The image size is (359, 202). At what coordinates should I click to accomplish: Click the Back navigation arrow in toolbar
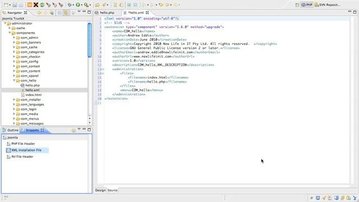(x=168, y=5)
